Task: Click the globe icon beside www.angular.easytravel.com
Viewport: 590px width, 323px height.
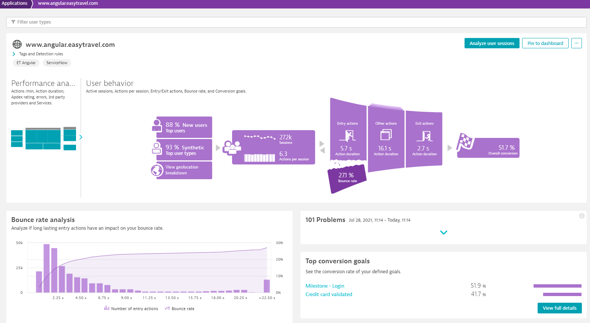Action: pos(17,44)
